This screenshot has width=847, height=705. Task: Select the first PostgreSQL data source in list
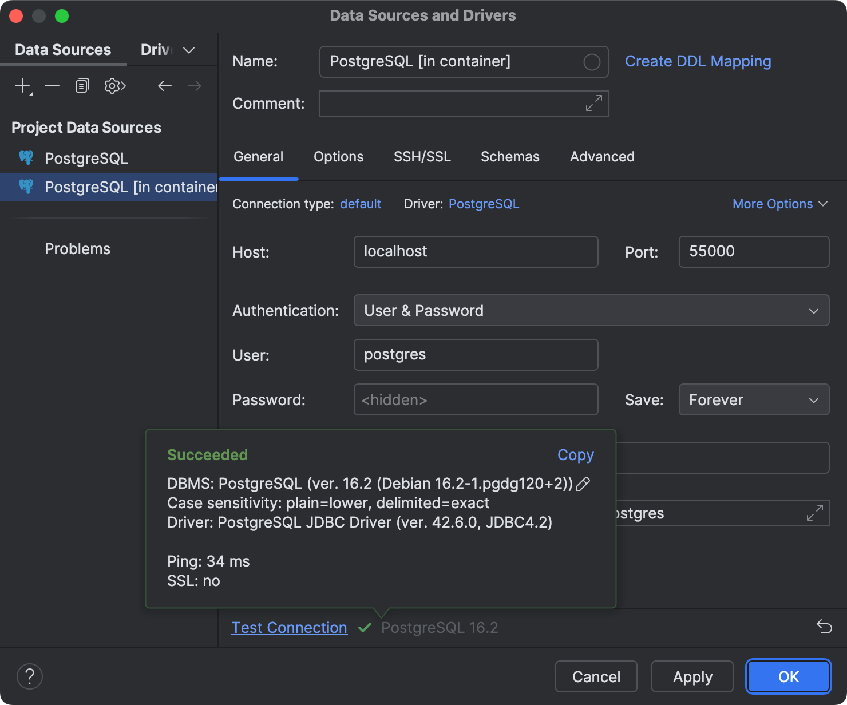pos(86,159)
